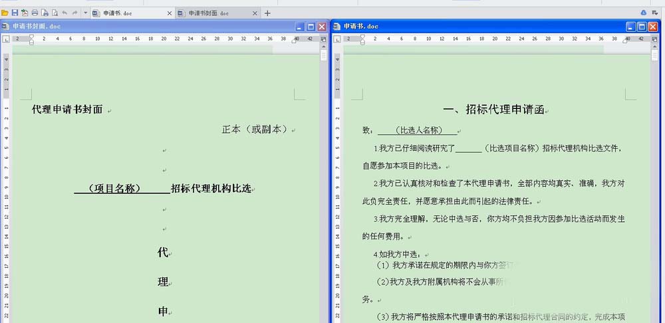Image resolution: width=665 pixels, height=323 pixels.
Task: Close the 申请书封面.doc tab
Action: (255, 13)
